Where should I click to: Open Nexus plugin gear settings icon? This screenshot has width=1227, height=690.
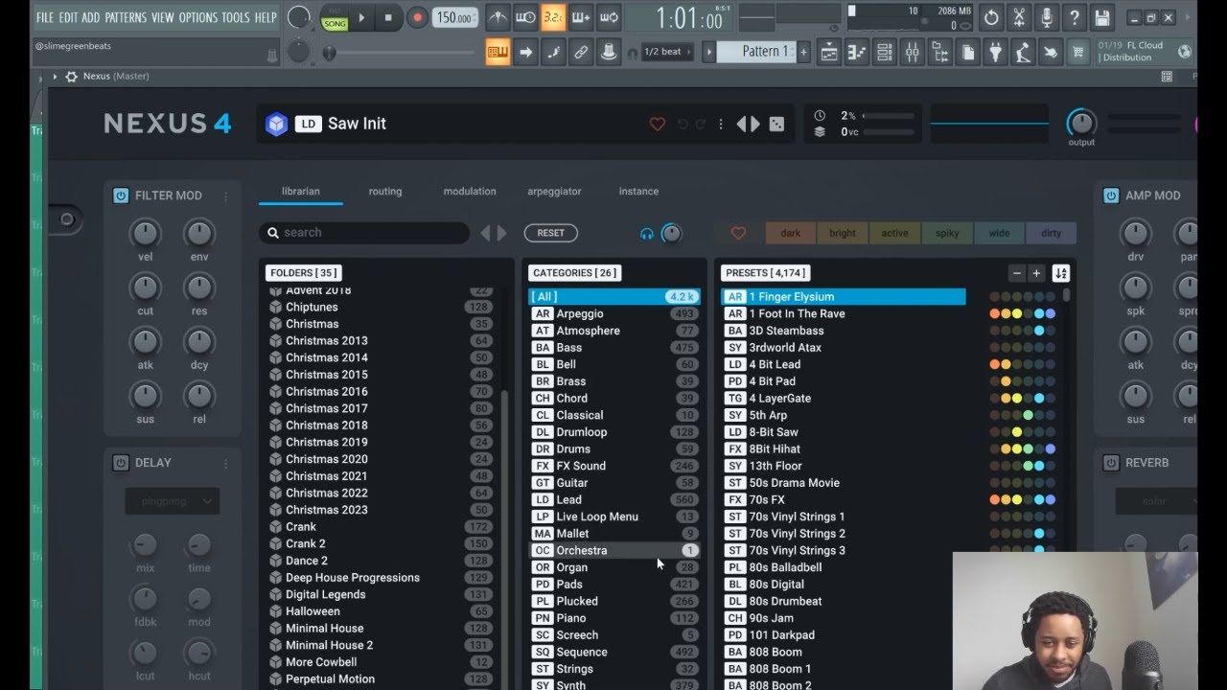point(71,77)
